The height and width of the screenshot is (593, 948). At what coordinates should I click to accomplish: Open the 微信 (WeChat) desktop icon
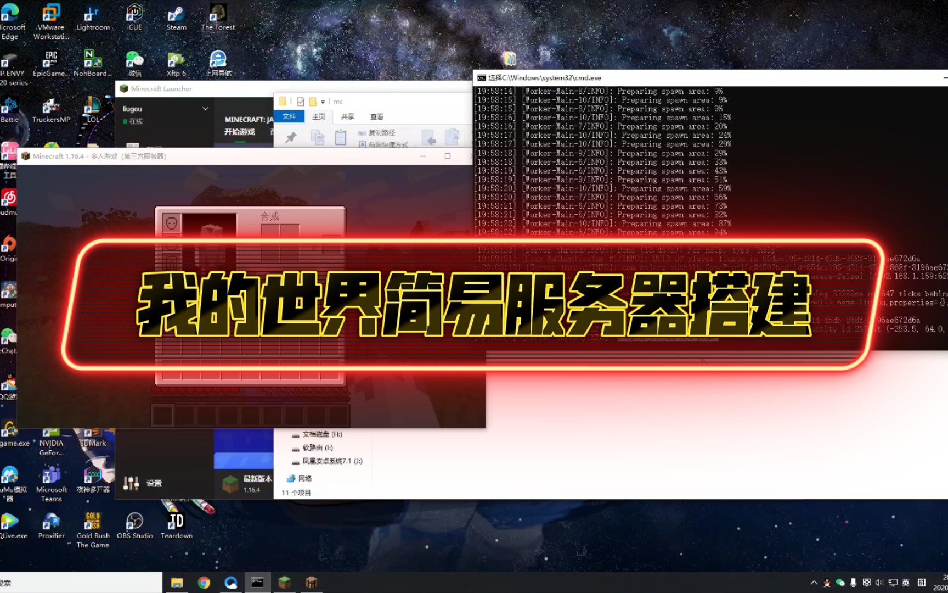tap(134, 63)
